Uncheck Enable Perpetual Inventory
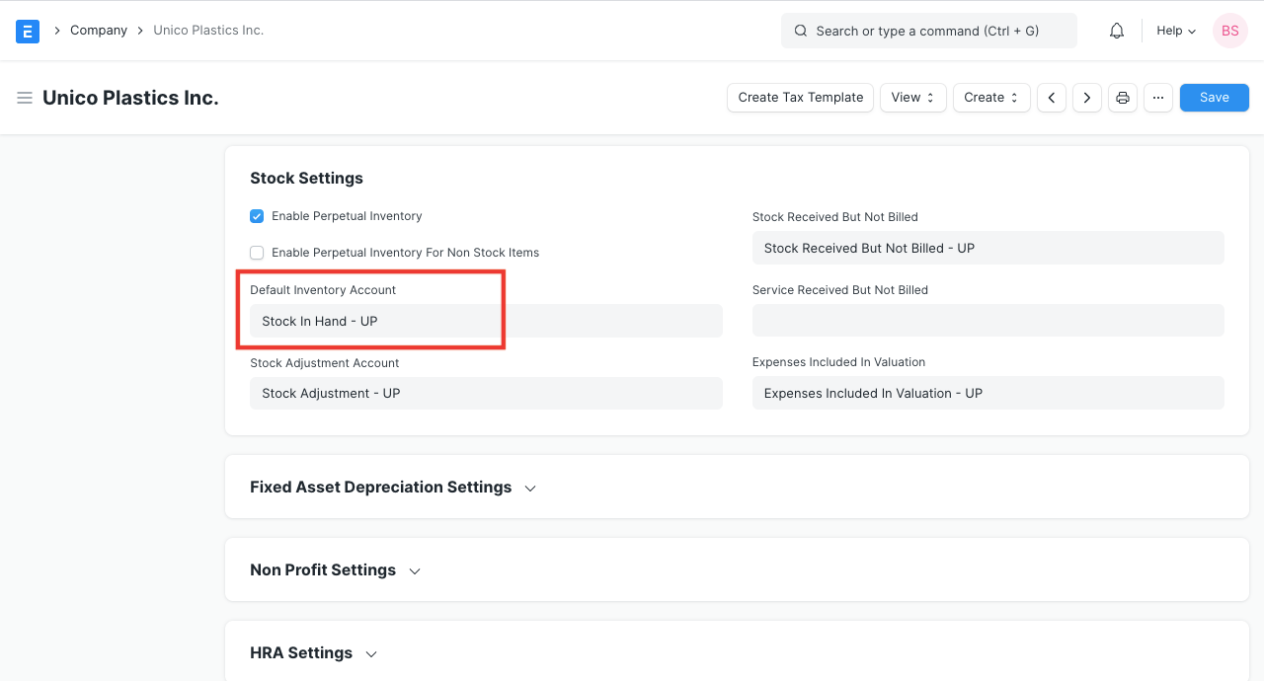1264x681 pixels. tap(257, 215)
